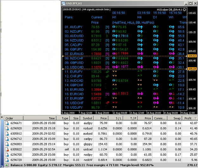The width and height of the screenshot is (198, 168).
Task: Click the 109.53 price level marker
Action: (192, 56)
